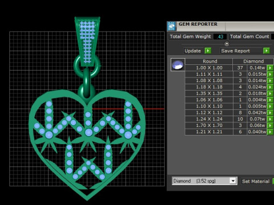The height and width of the screenshot is (205, 274).
Task: Click the green arrow for the 1.11 X 1.11 row
Action: coord(270,74)
